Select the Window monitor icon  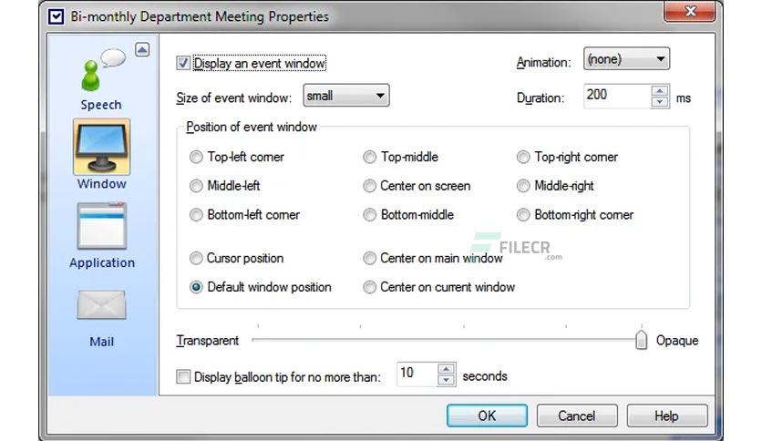(x=101, y=147)
